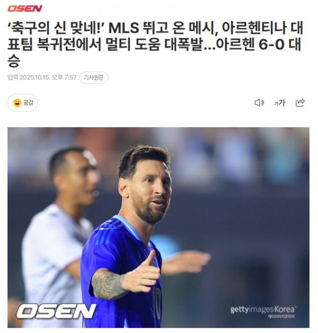Open the font size 가가 control
Screen dimensions: 318x333
click(x=279, y=103)
